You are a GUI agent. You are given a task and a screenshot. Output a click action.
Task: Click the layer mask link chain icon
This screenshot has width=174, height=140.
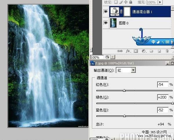coord(121,12)
